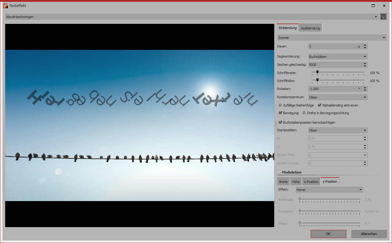Image resolution: width=392 pixels, height=243 pixels.
Task: Increase the Zeichen gleichzeitig value
Action: click(364, 63)
